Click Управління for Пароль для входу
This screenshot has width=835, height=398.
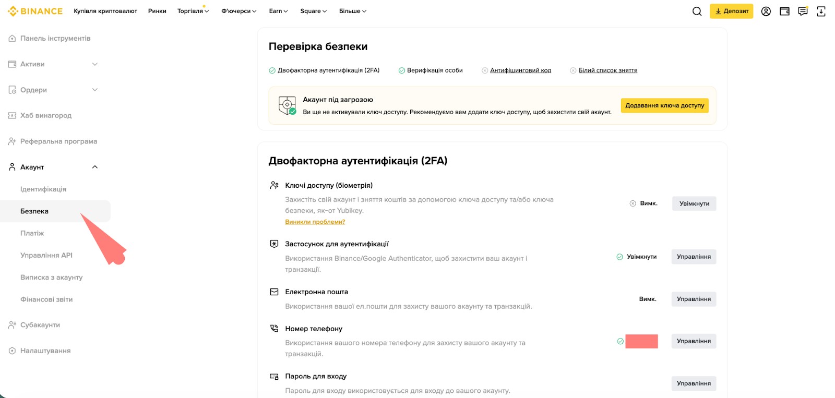click(x=694, y=383)
